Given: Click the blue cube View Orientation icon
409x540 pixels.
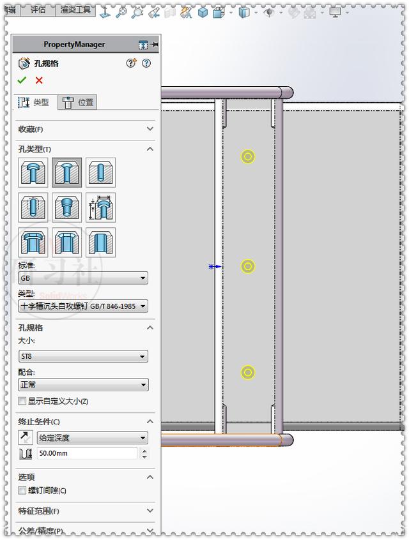Looking at the screenshot, I should coord(203,13).
